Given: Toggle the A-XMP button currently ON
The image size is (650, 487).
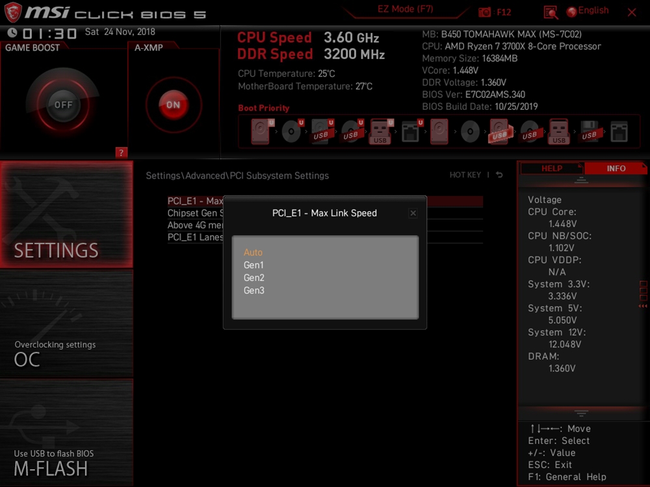Looking at the screenshot, I should [x=174, y=105].
